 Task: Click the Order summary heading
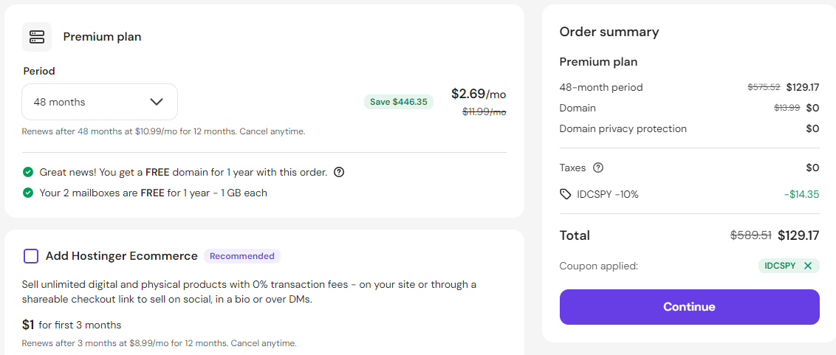point(609,32)
